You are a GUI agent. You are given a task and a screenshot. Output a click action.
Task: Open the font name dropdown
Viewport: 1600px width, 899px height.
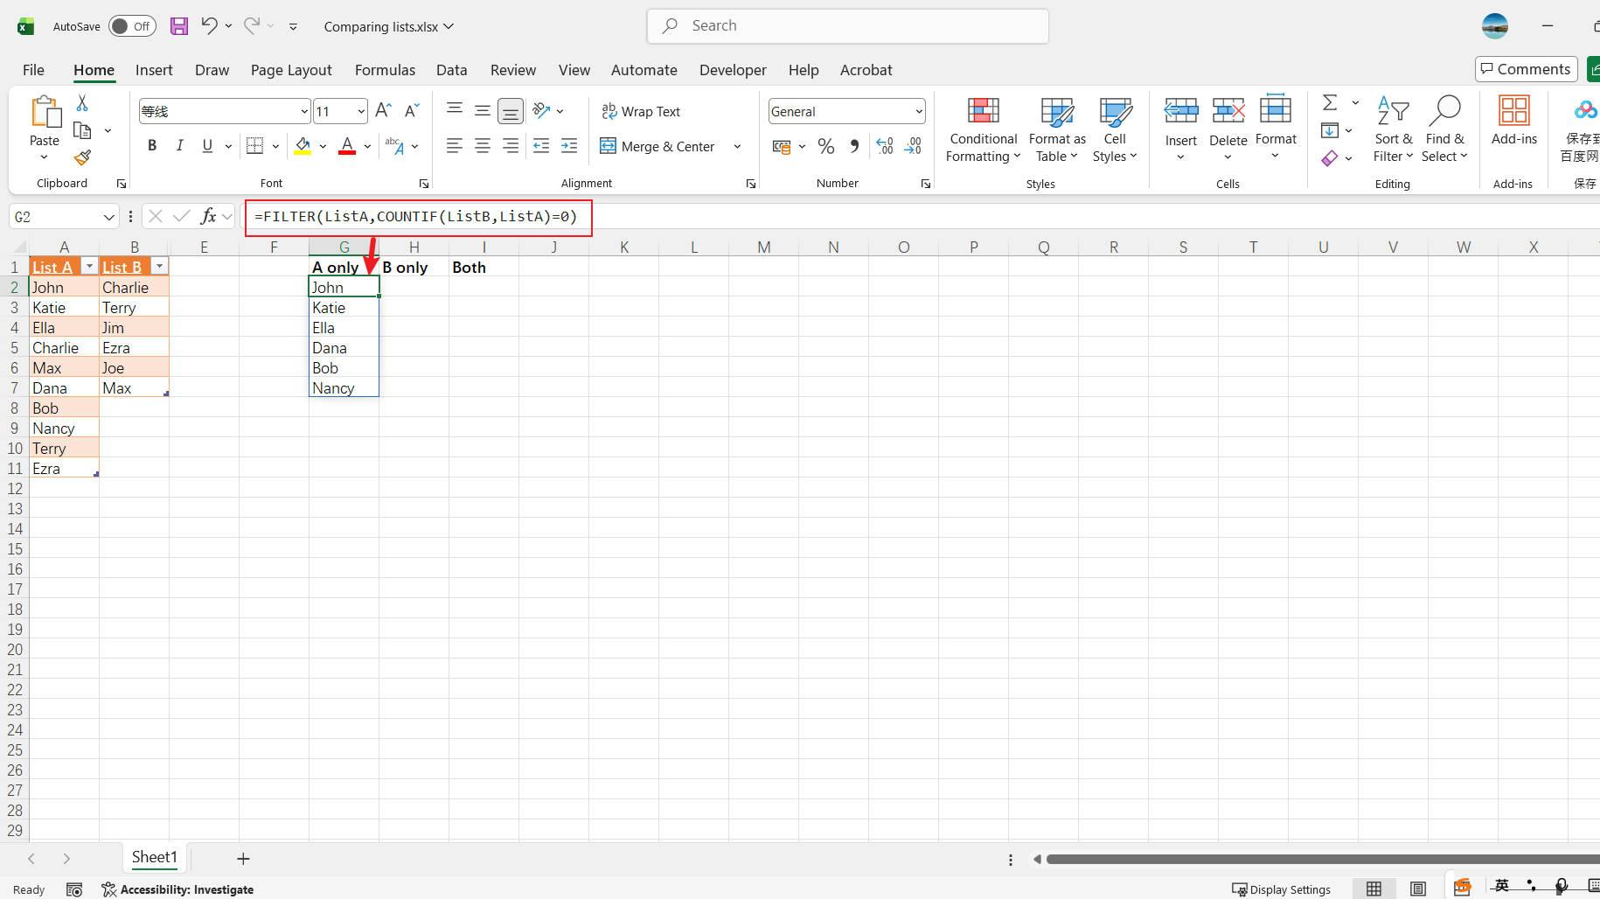(x=304, y=111)
